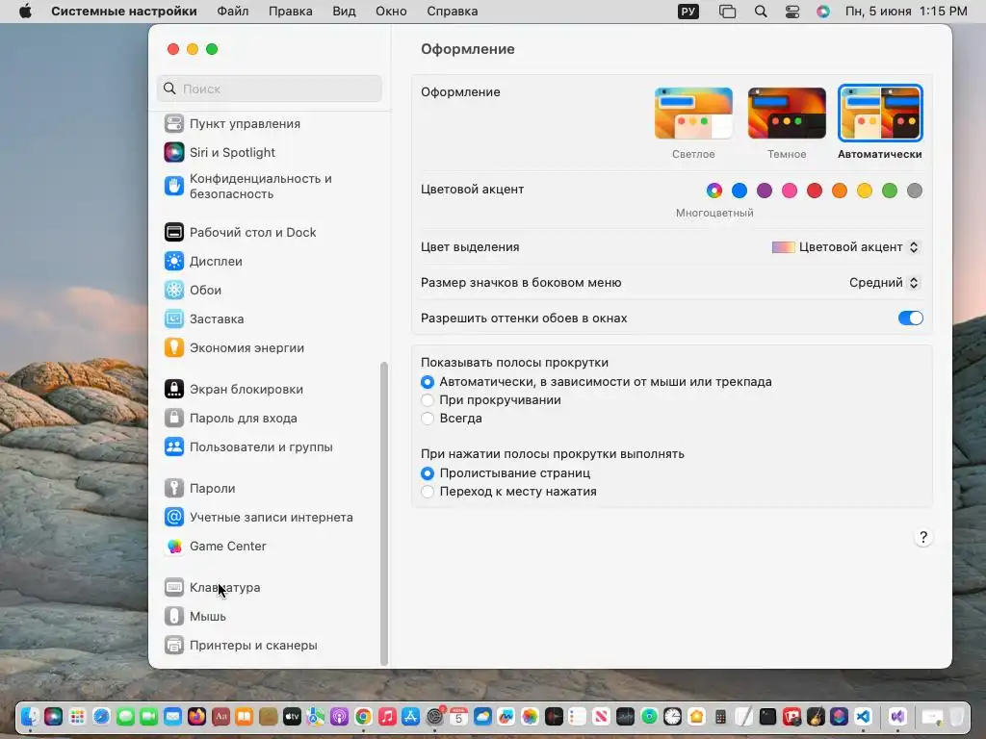Select orange accent color
This screenshot has width=986, height=739.
[x=840, y=191]
